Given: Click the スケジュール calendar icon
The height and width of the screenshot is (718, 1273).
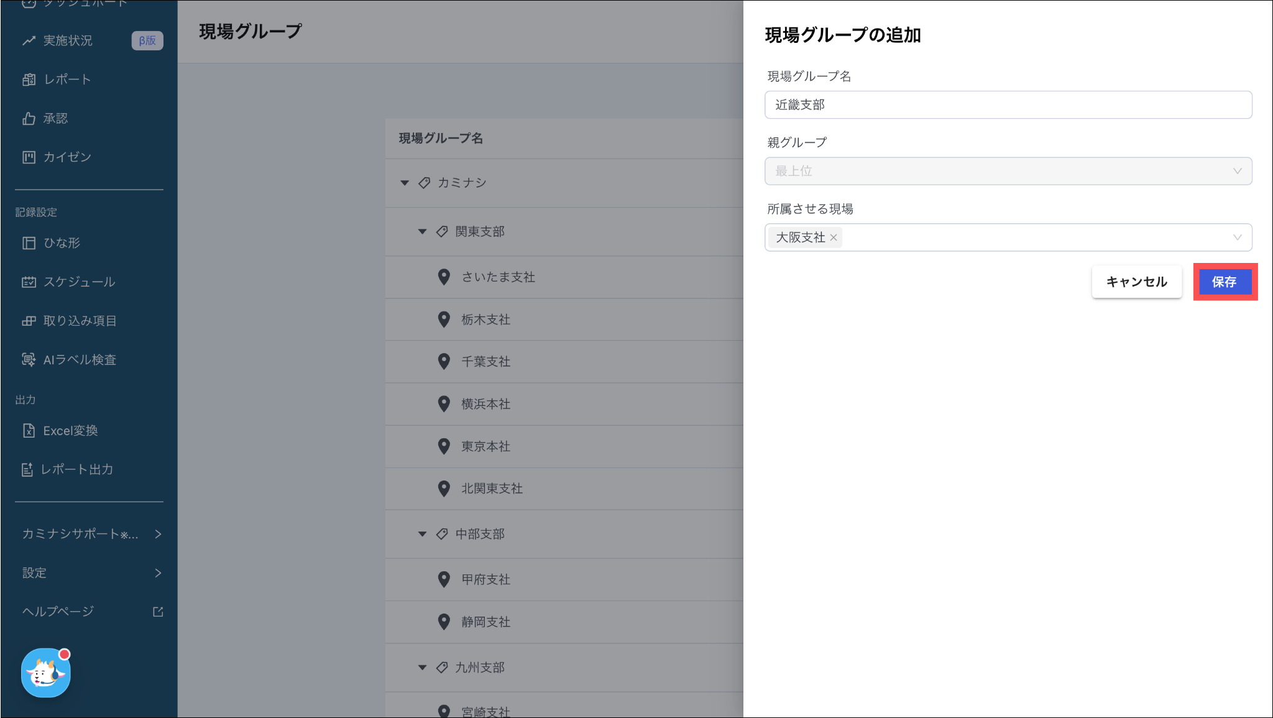Looking at the screenshot, I should pos(29,282).
